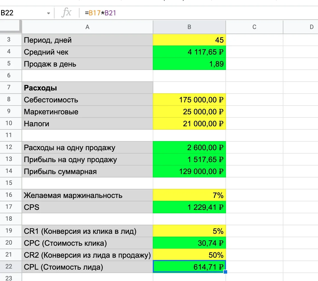Select the Прибыль суммарная label cell
318x281 pixels.
coord(87,172)
